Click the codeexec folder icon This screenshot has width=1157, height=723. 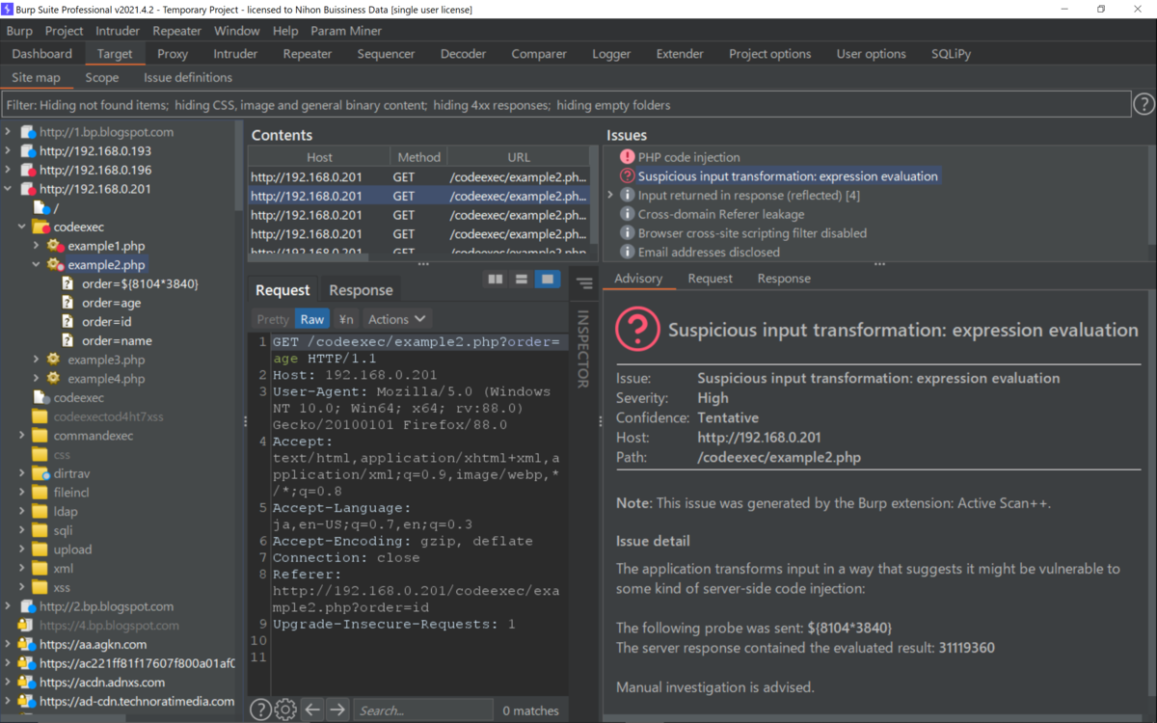point(41,228)
